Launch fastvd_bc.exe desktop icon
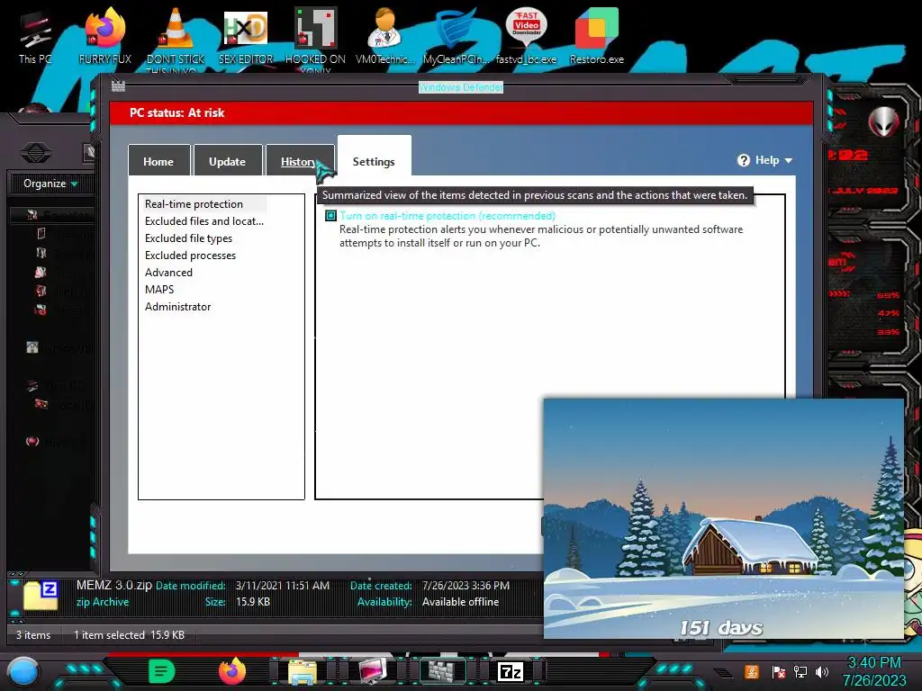 526,36
